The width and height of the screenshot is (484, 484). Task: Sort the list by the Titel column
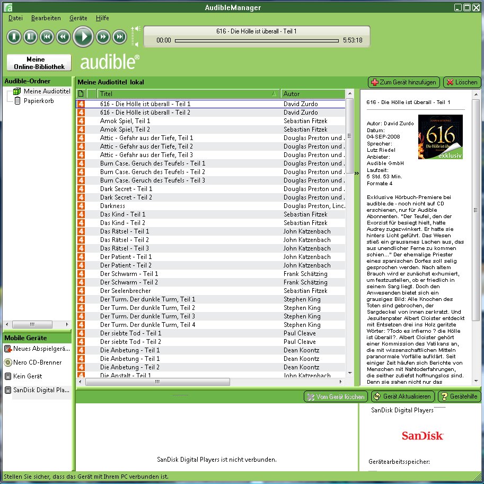coord(188,93)
